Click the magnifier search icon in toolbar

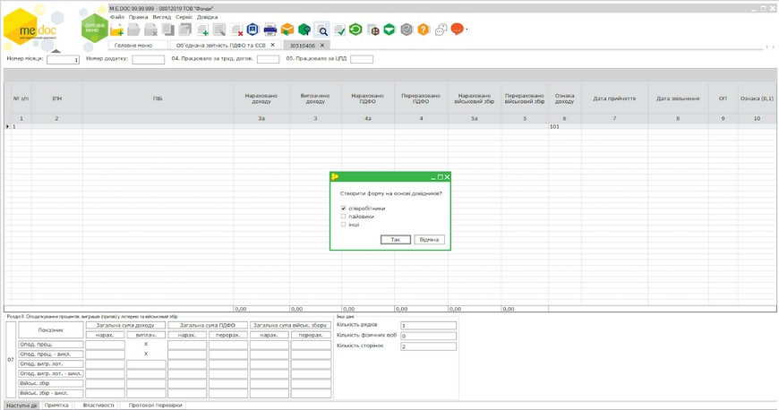point(321,30)
